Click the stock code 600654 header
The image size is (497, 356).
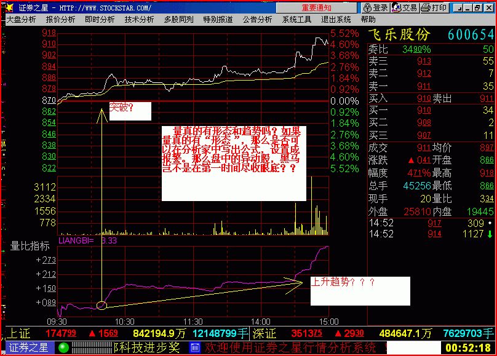pyautogui.click(x=471, y=35)
